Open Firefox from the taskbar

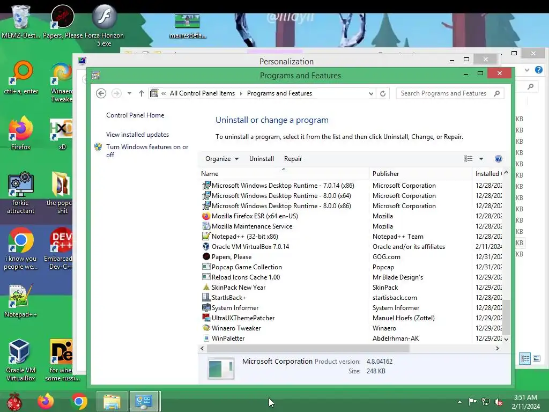tap(46, 401)
